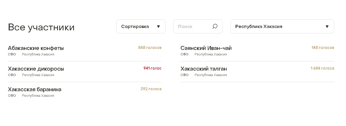
Task: Open the Сортировка sorting dropdown
Action: tap(141, 26)
